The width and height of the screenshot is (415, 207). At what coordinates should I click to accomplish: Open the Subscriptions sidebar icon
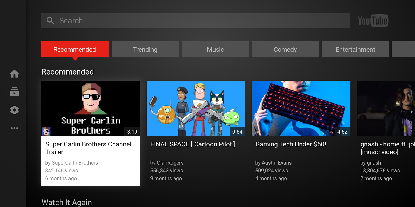pyautogui.click(x=15, y=92)
